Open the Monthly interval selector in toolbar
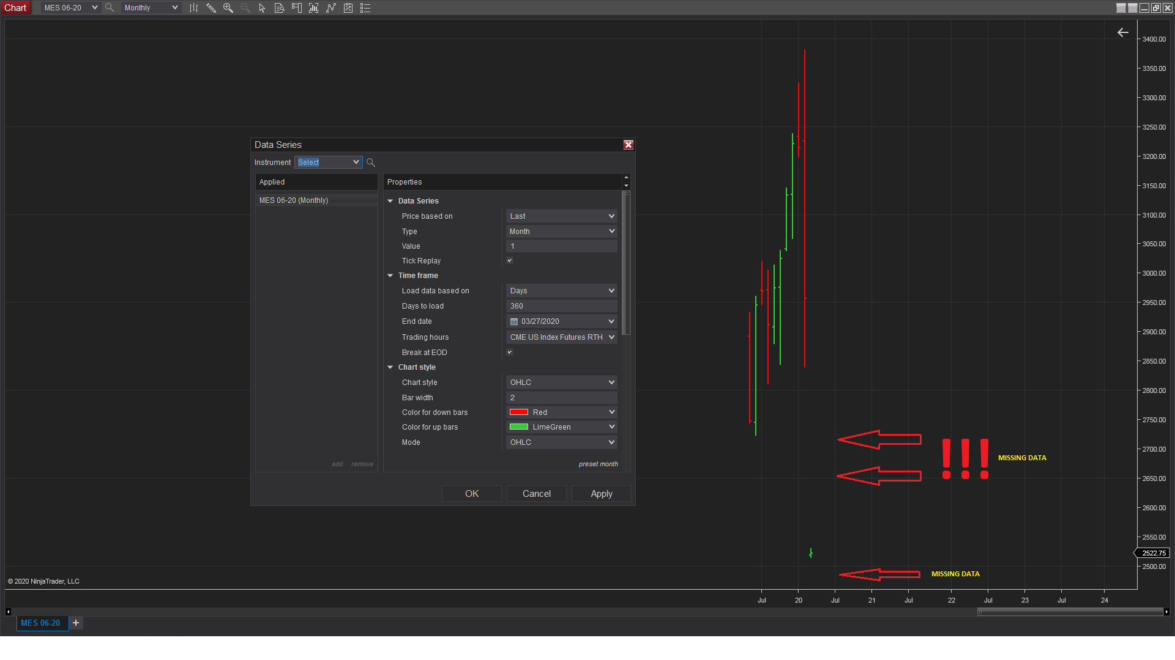 click(x=151, y=8)
